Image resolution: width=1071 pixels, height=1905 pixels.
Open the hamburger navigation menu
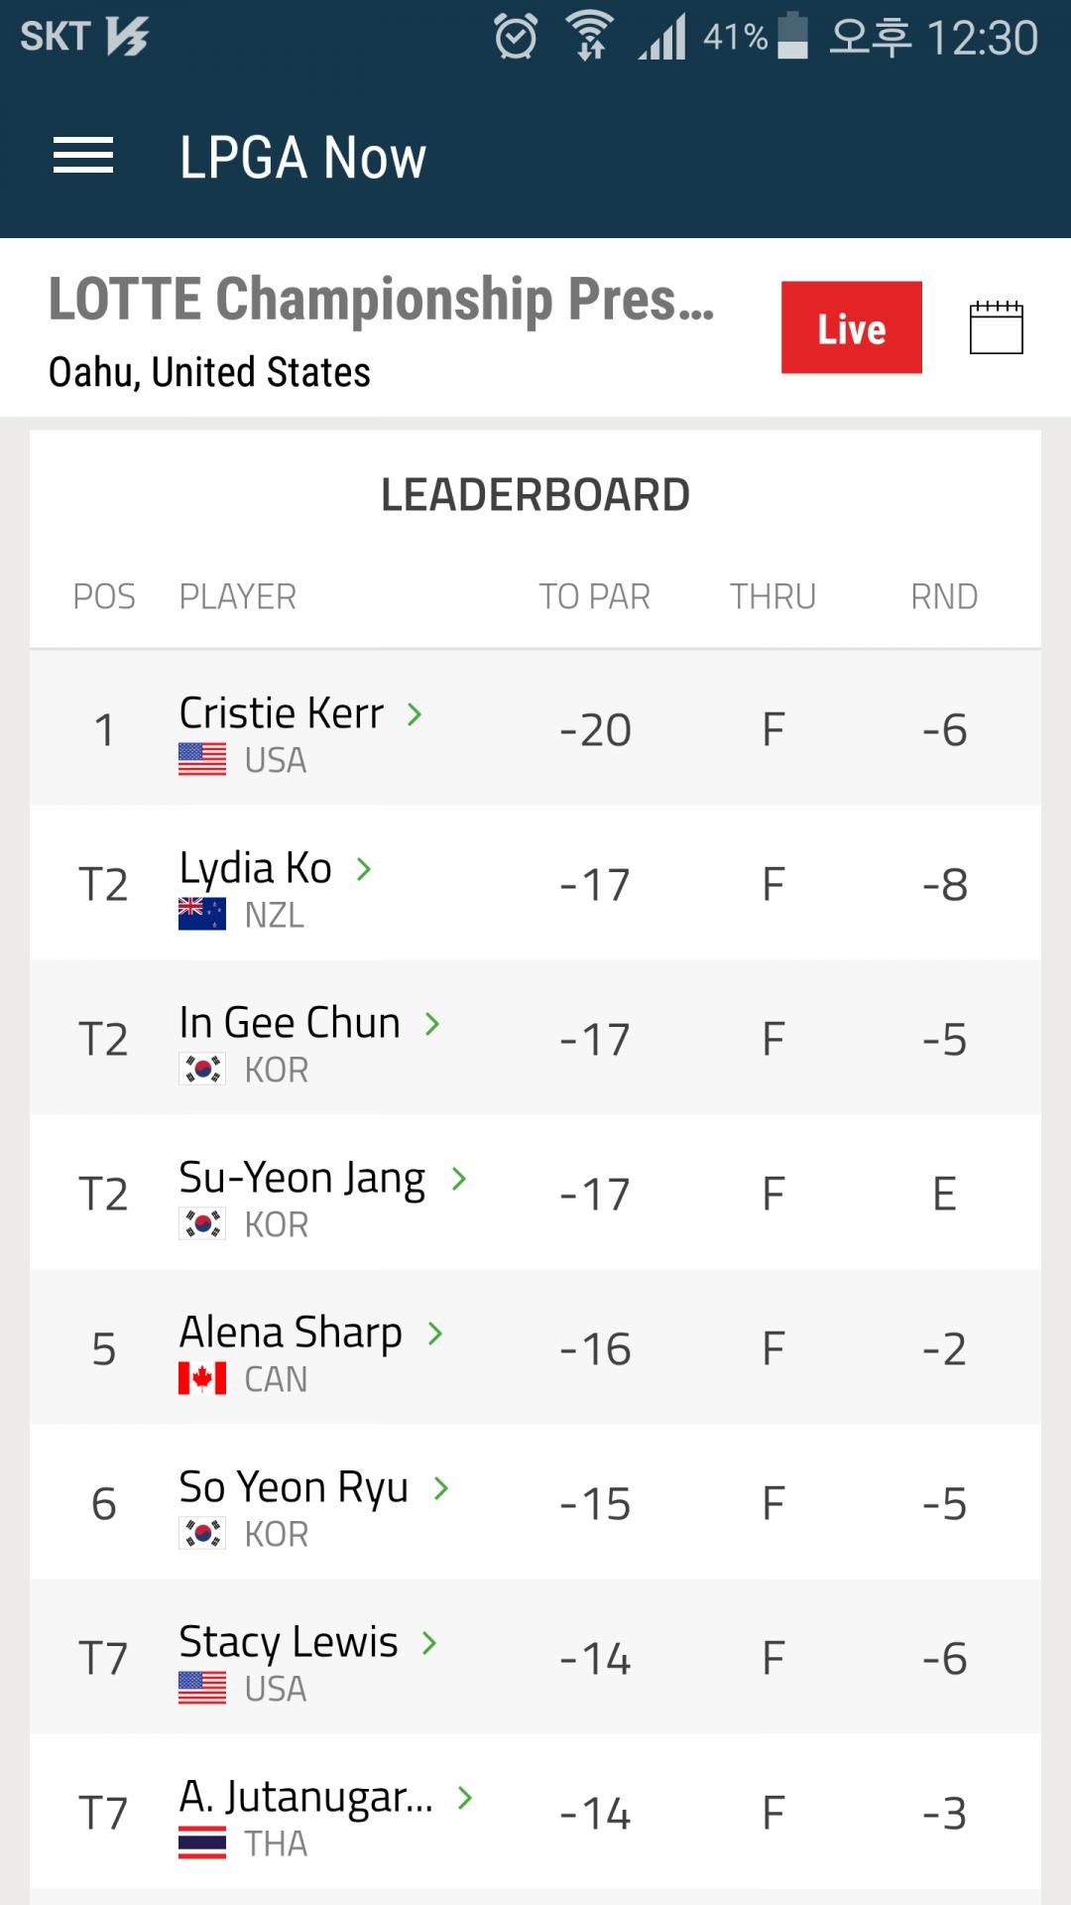click(83, 157)
